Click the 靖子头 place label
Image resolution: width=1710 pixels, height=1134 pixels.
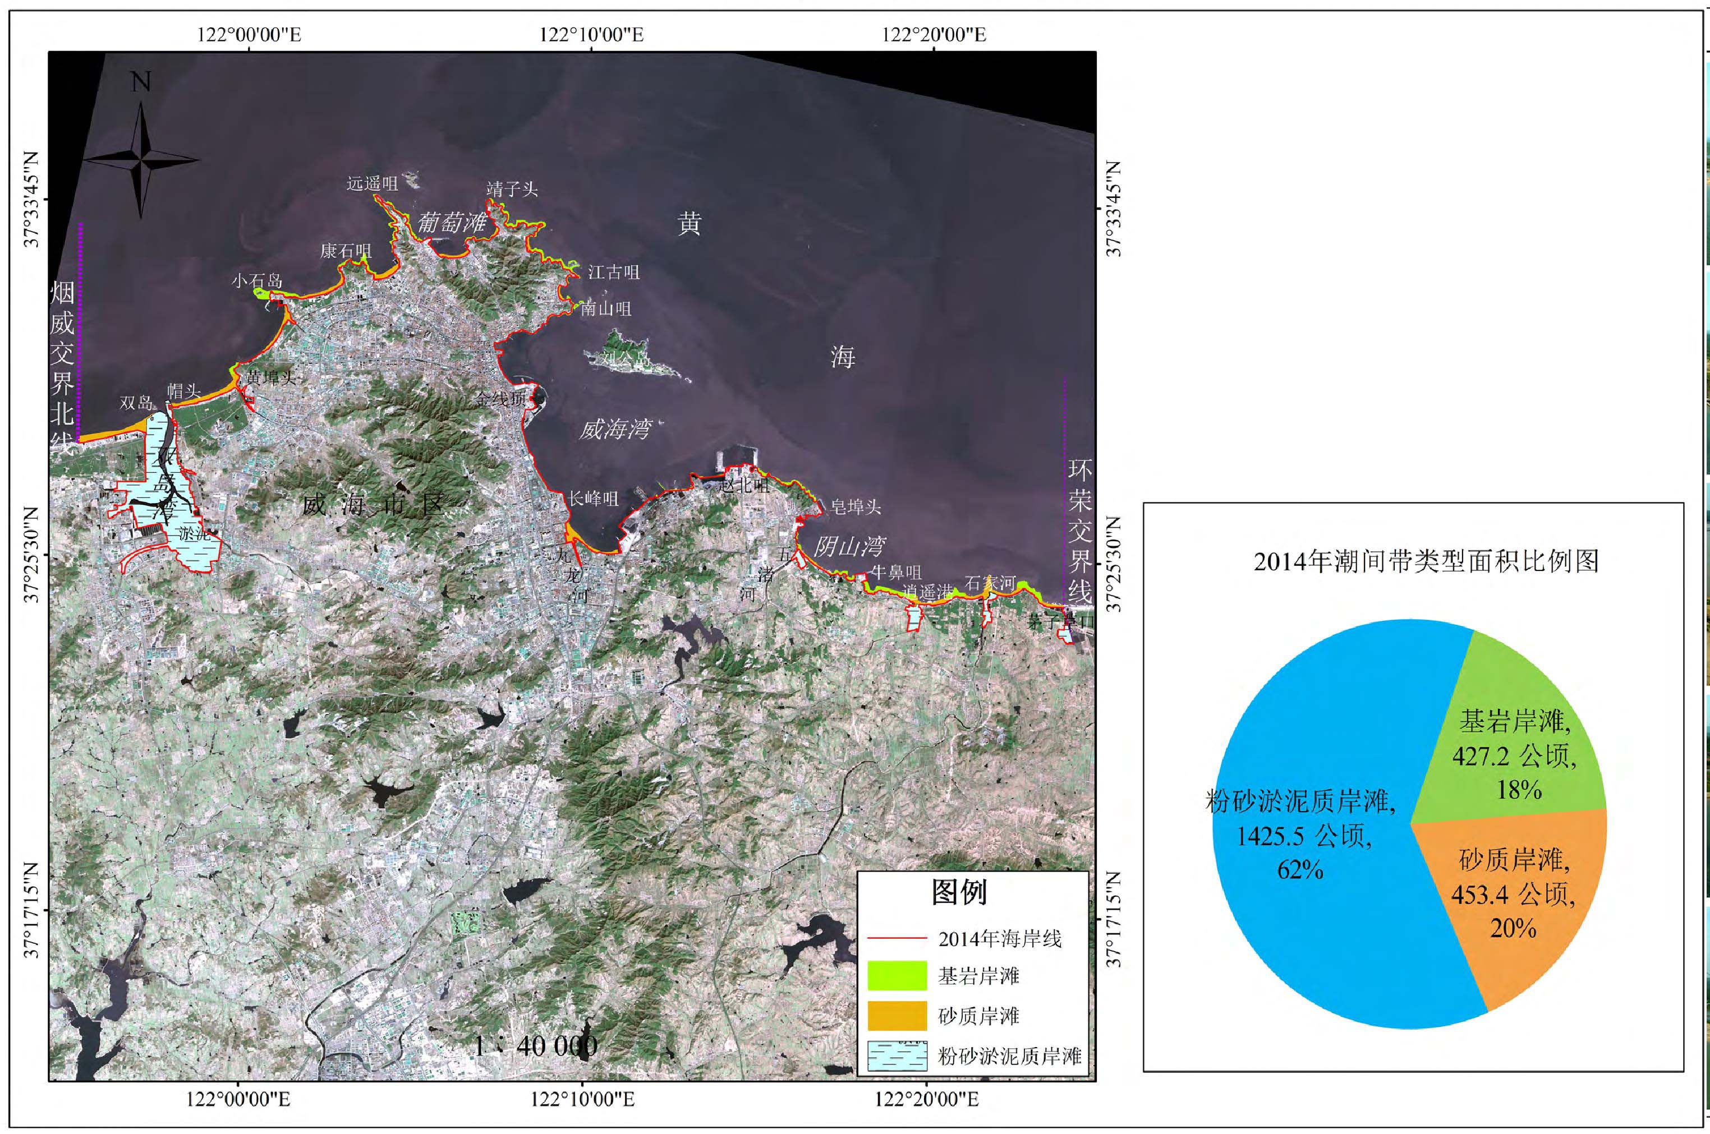click(x=512, y=189)
